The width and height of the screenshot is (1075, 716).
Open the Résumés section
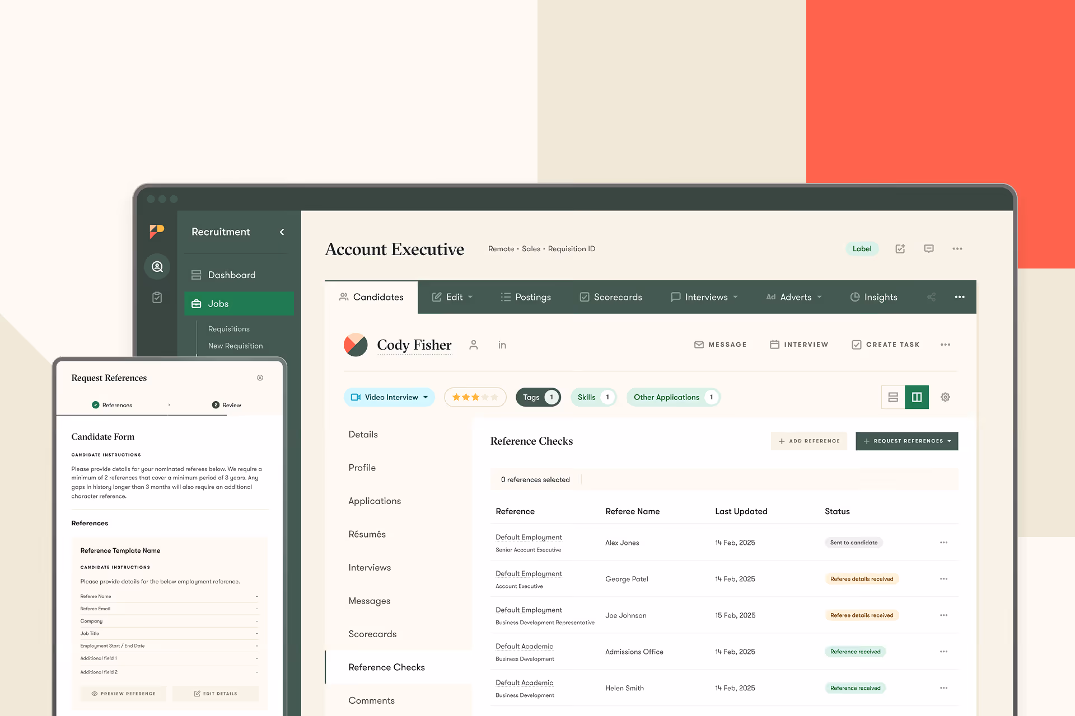[x=367, y=534]
